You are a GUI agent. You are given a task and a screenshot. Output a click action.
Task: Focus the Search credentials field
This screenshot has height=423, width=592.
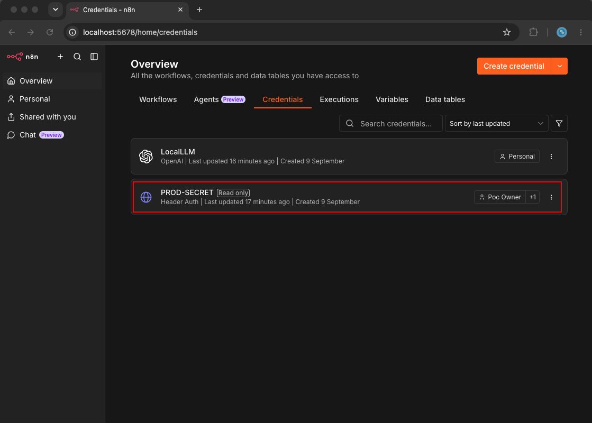pyautogui.click(x=391, y=123)
